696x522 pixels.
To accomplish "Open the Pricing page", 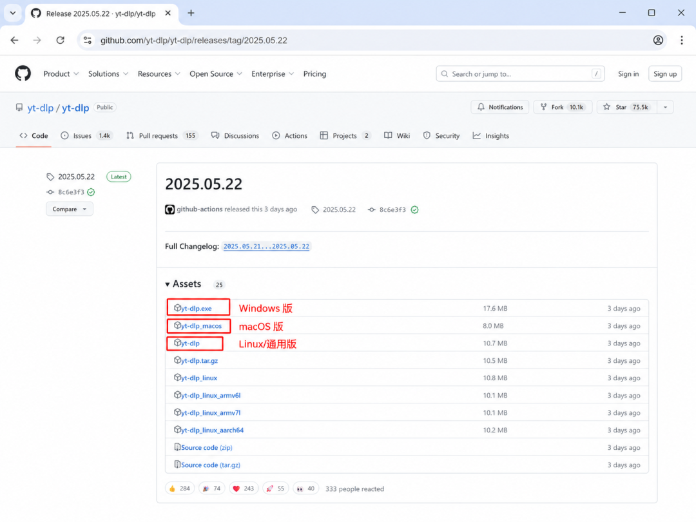I will [314, 73].
